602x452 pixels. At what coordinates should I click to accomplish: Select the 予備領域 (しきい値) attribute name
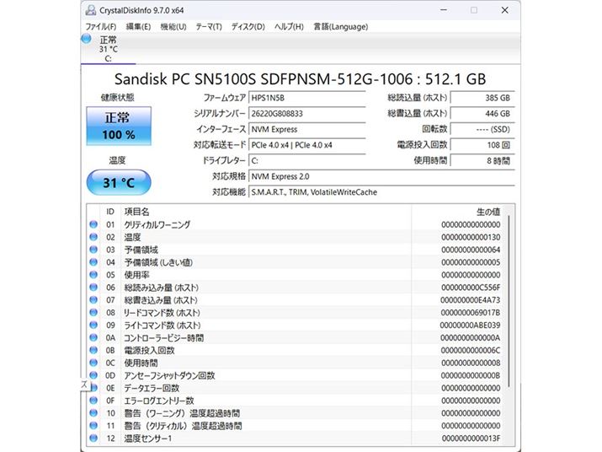tap(158, 262)
